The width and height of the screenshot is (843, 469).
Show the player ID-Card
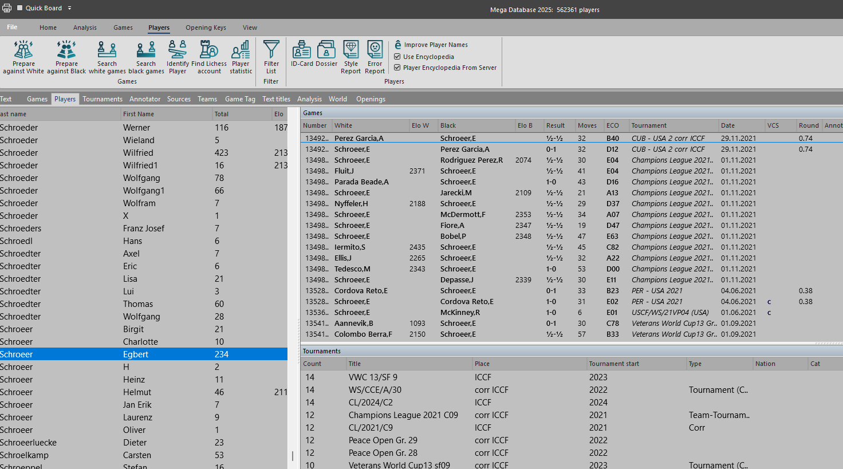[x=302, y=53]
